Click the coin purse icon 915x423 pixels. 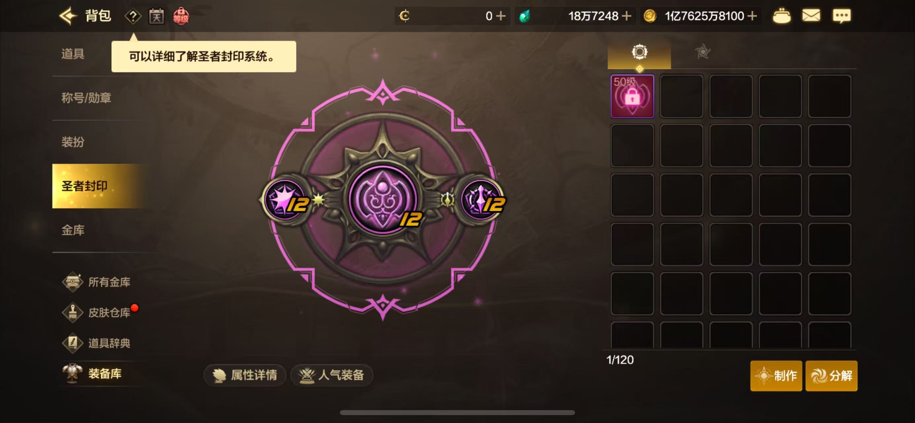pyautogui.click(x=782, y=16)
